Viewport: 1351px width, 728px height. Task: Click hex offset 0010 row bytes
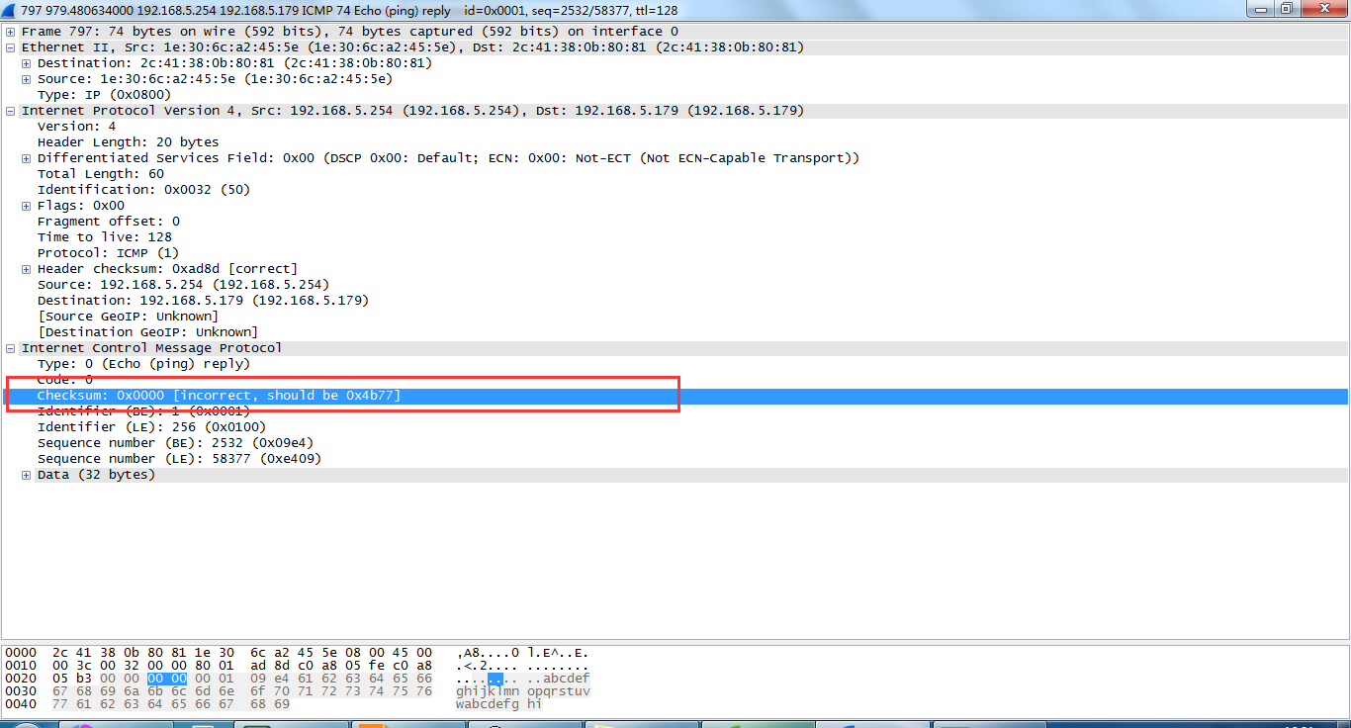click(242, 666)
